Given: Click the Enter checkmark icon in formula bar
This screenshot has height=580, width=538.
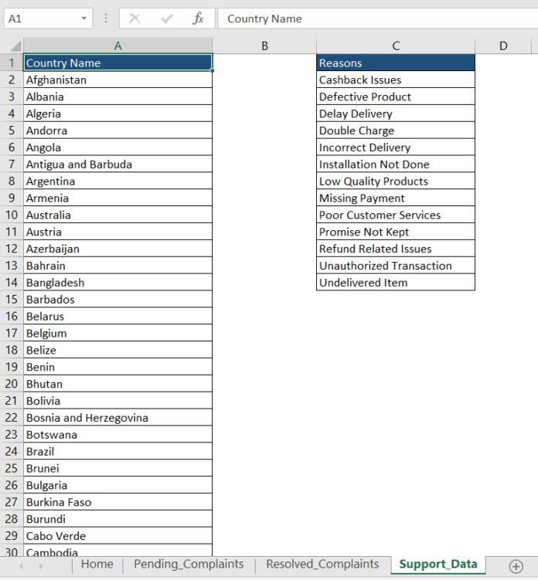Looking at the screenshot, I should (167, 19).
